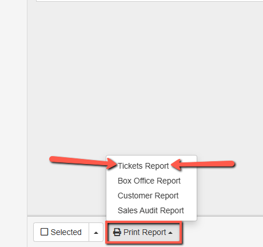Tick the Selected checkbox square
263x247 pixels.
point(44,232)
